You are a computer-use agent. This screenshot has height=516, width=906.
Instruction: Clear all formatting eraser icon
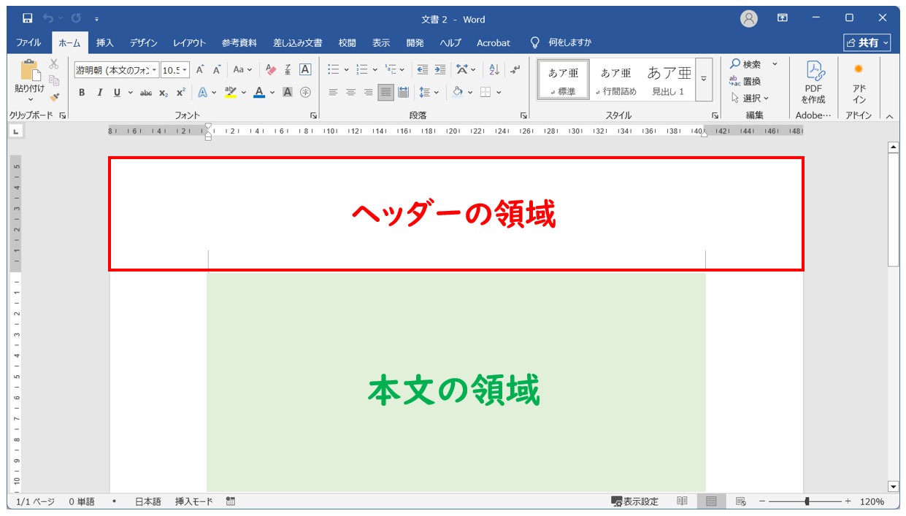pos(271,70)
